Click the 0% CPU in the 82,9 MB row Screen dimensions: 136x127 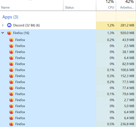[112, 64]
